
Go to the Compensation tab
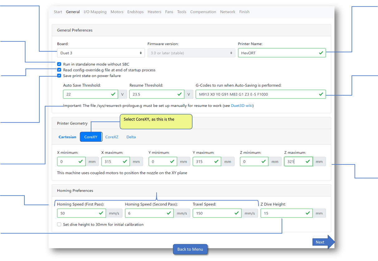203,12
